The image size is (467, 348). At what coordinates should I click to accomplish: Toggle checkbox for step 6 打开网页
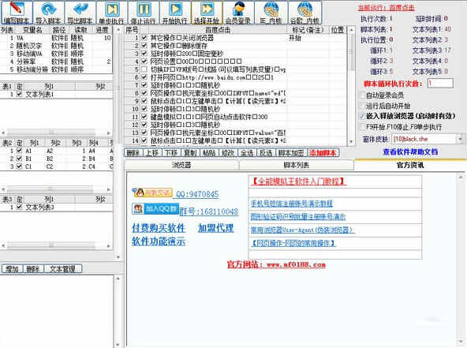[144, 77]
